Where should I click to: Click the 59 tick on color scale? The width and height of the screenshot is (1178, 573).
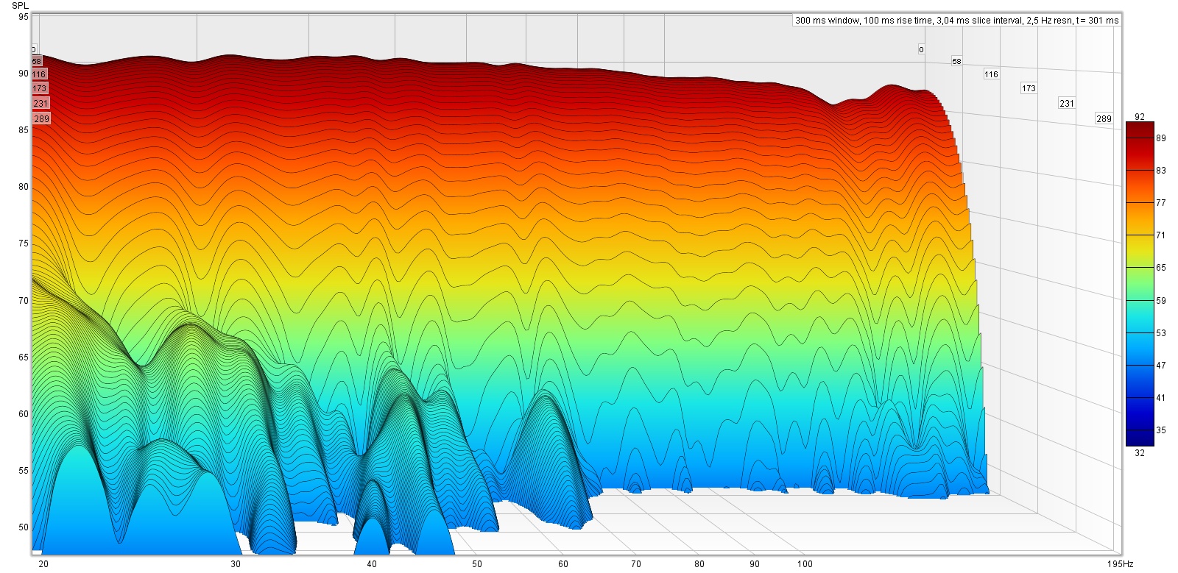pyautogui.click(x=1161, y=301)
